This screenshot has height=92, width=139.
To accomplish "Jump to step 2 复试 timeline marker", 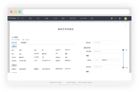I will (123, 67).
